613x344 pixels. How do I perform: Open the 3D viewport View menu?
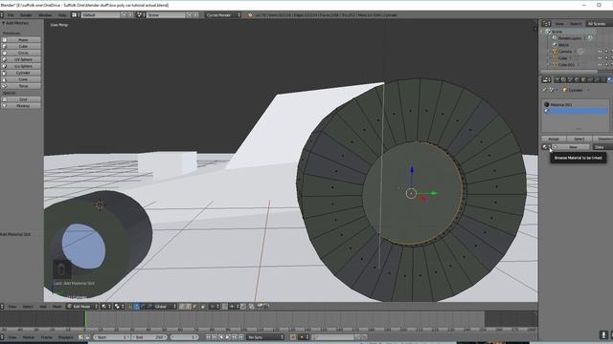click(x=12, y=307)
